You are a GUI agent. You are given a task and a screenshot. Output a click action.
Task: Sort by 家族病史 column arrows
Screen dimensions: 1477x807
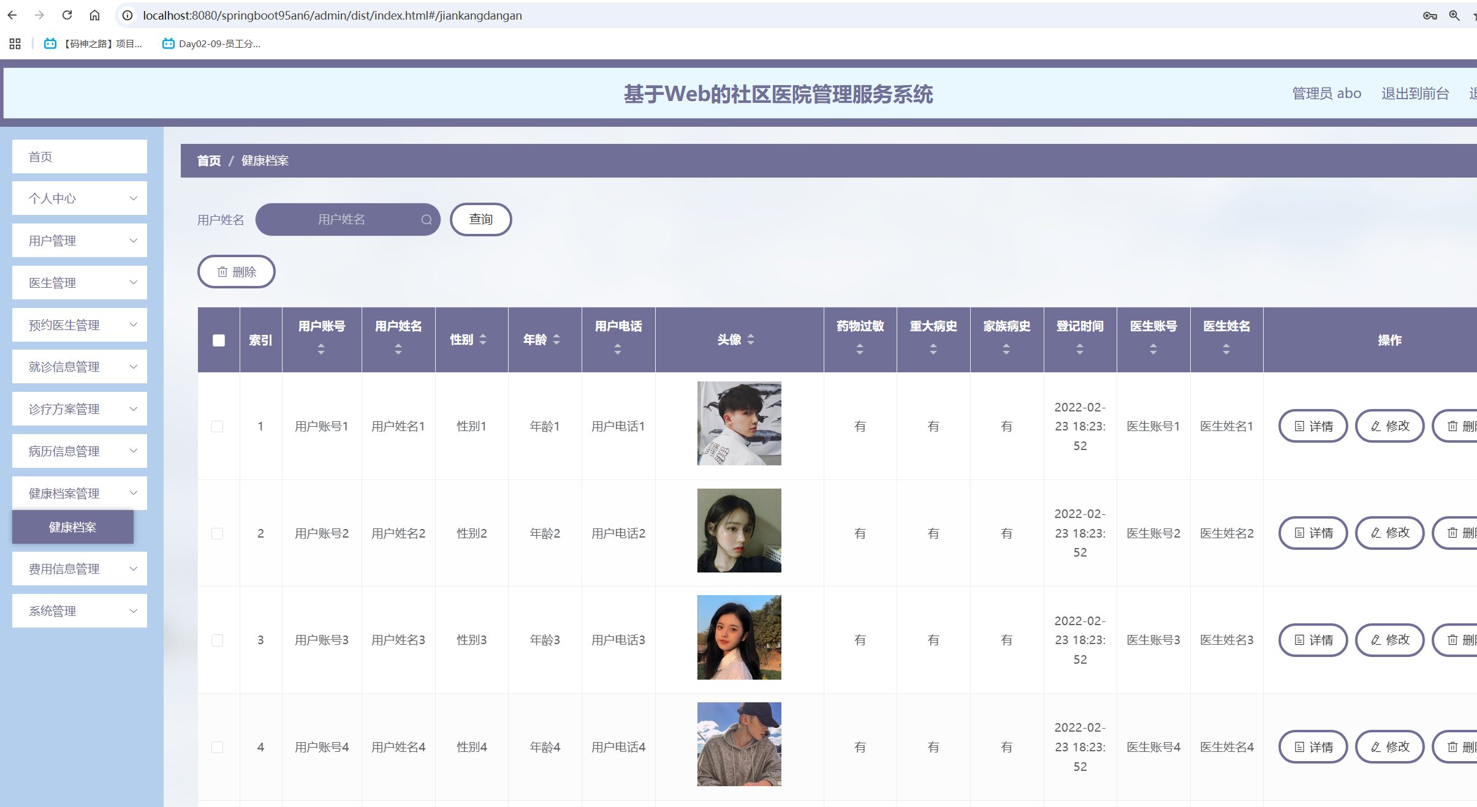(x=1006, y=349)
